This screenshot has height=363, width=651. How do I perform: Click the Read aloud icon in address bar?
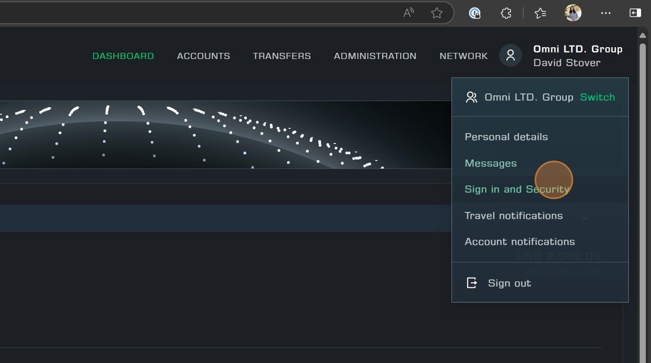[x=409, y=13]
